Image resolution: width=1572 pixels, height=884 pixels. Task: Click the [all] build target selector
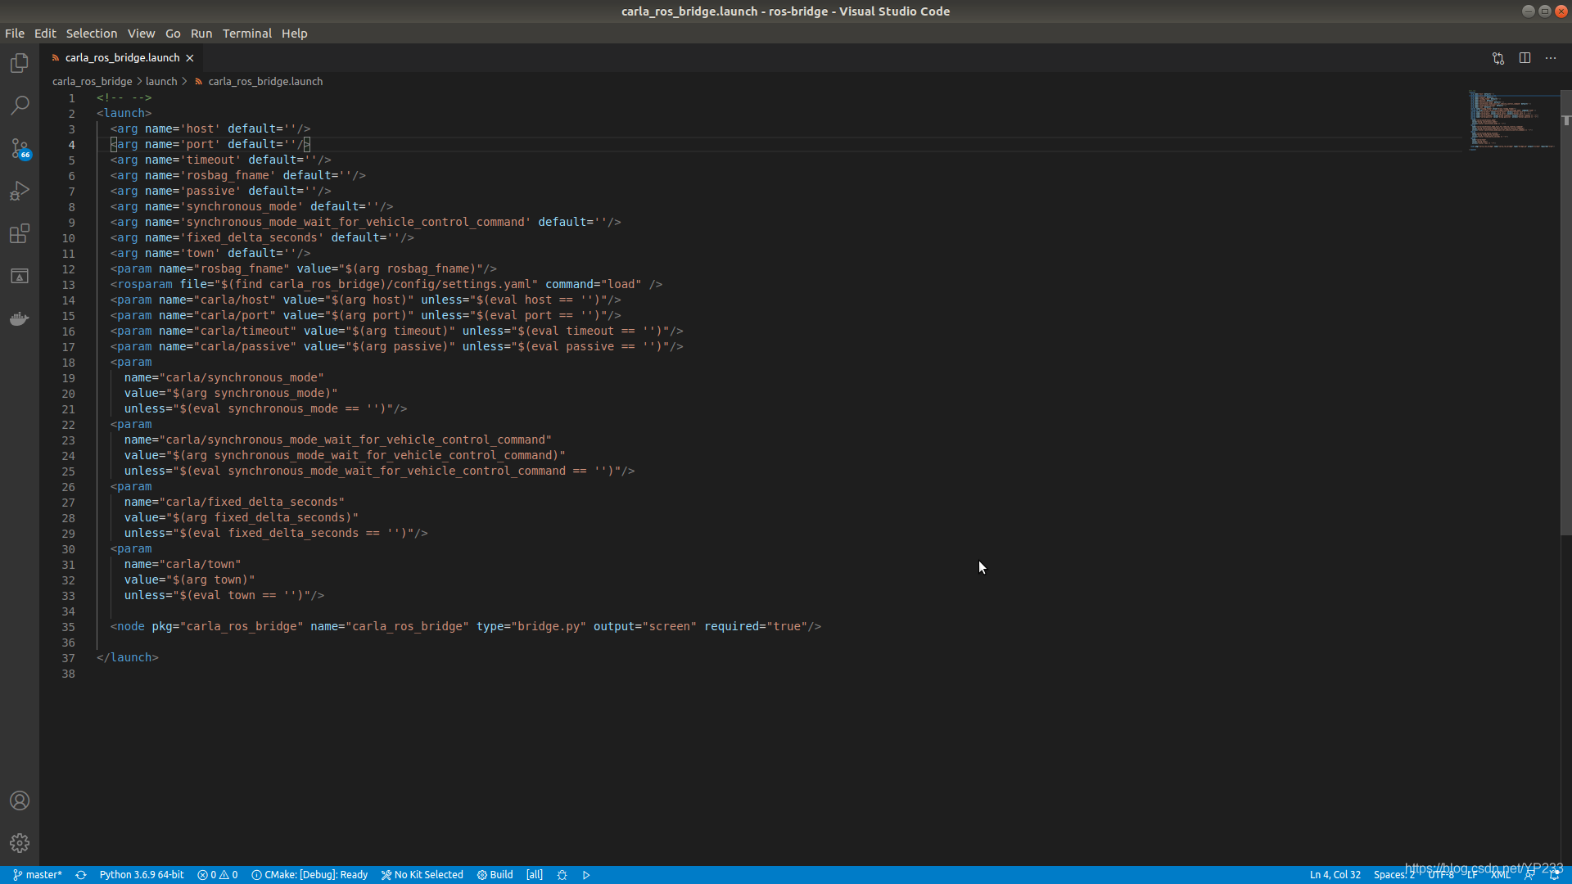coord(535,875)
